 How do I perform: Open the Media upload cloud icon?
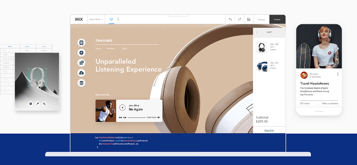(x=81, y=73)
